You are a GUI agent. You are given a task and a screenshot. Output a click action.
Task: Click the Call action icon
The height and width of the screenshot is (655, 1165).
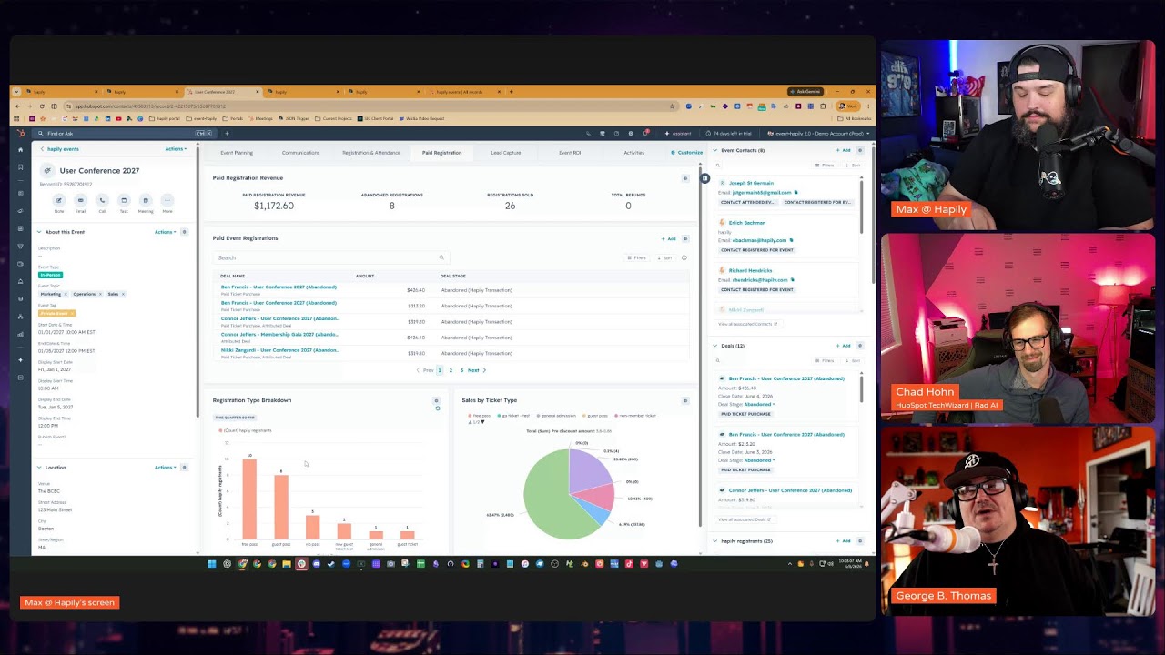(102, 200)
